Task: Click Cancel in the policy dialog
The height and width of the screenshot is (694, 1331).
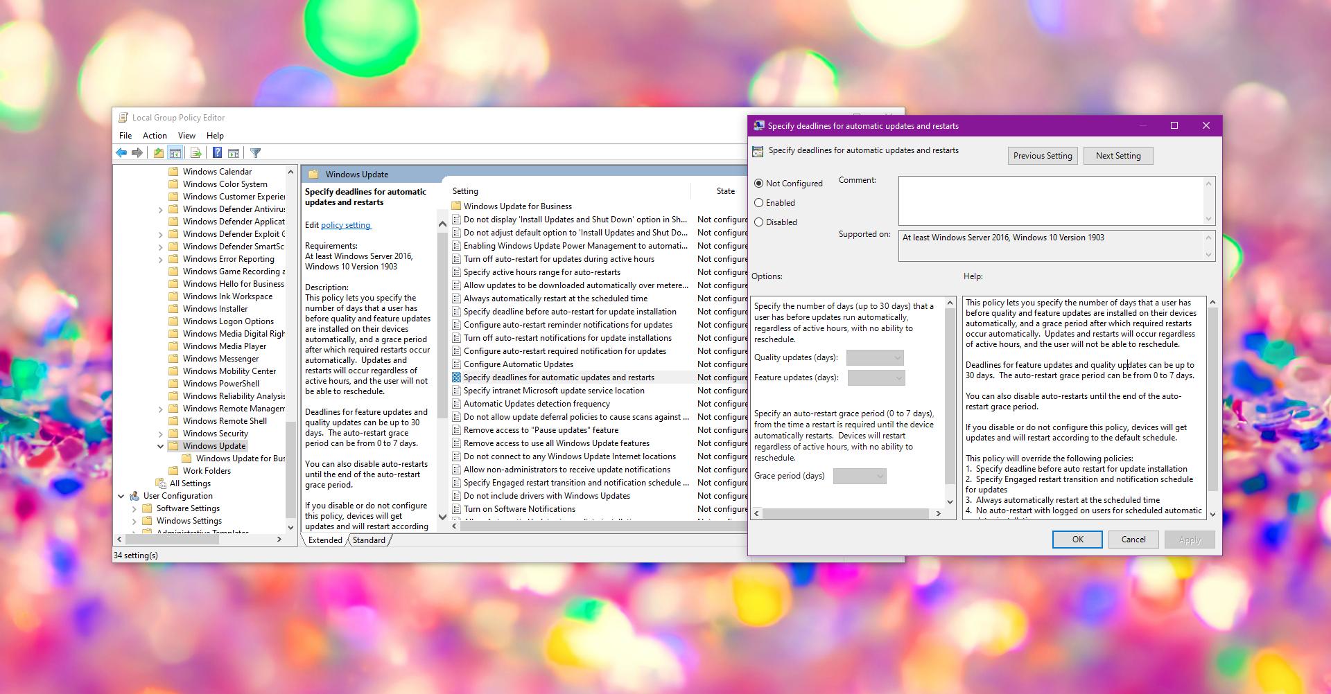Action: pos(1133,540)
